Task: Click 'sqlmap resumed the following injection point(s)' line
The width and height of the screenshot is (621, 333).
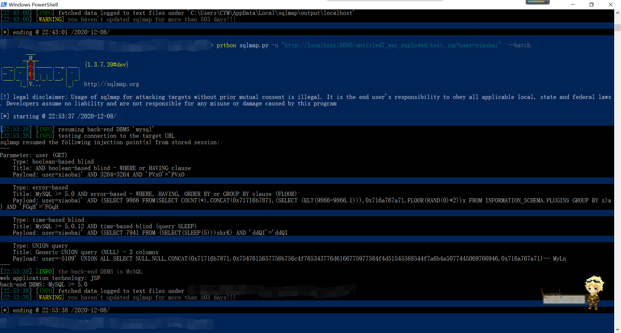Action: [x=110, y=142]
